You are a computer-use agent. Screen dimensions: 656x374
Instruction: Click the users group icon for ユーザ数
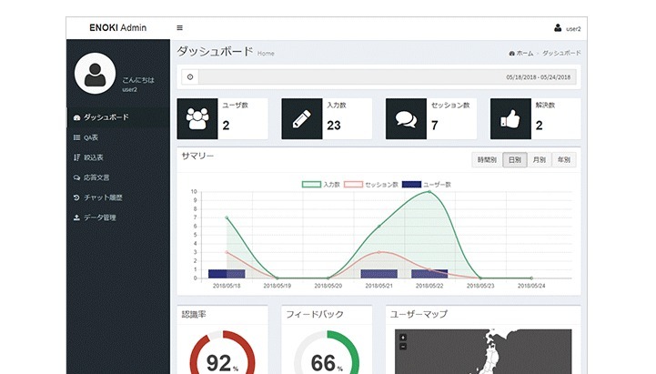(x=197, y=119)
